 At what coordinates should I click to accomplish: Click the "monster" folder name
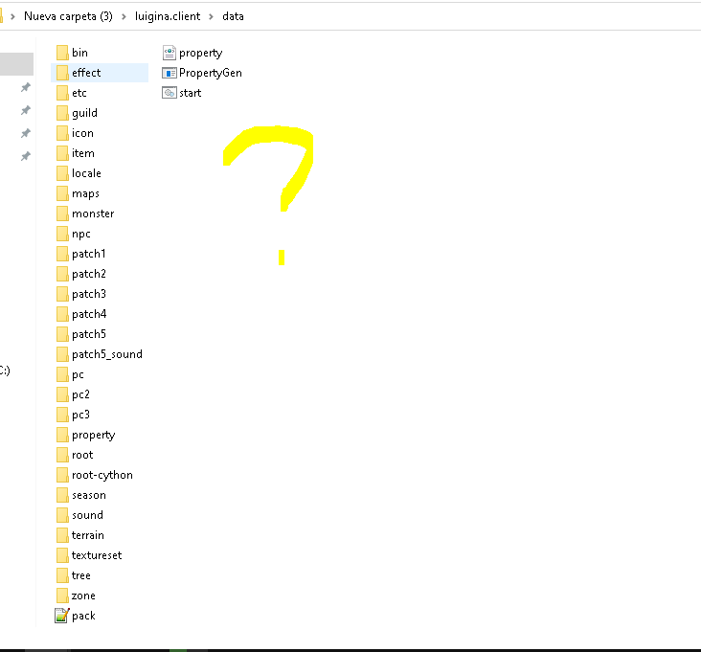[x=93, y=214]
